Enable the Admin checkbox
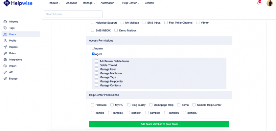Image resolution: width=276 pixels, height=131 pixels. click(93, 48)
